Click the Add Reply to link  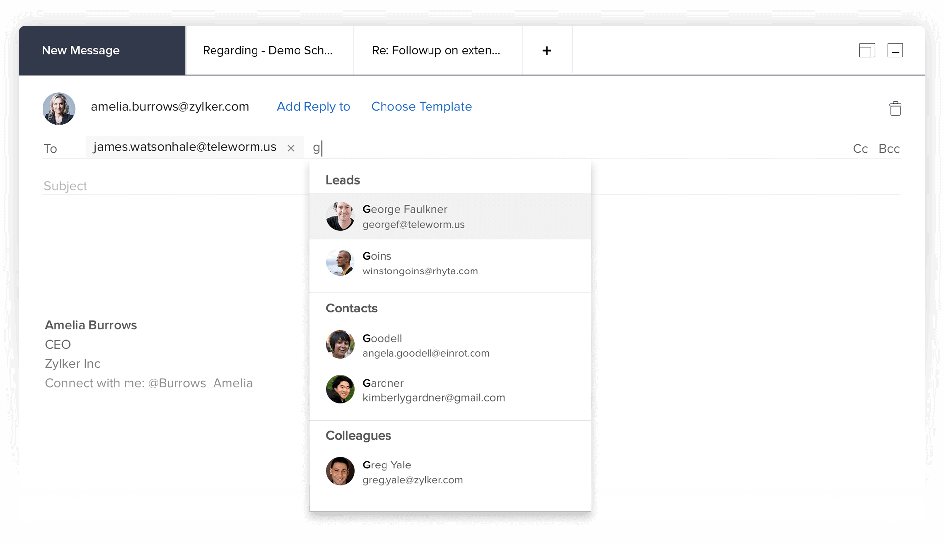313,107
